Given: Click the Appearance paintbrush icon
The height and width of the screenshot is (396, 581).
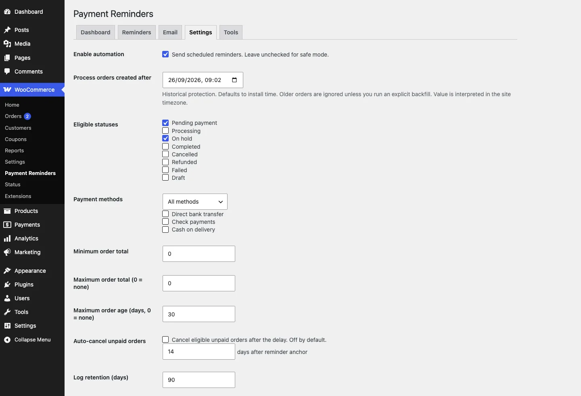Looking at the screenshot, I should click(x=7, y=271).
